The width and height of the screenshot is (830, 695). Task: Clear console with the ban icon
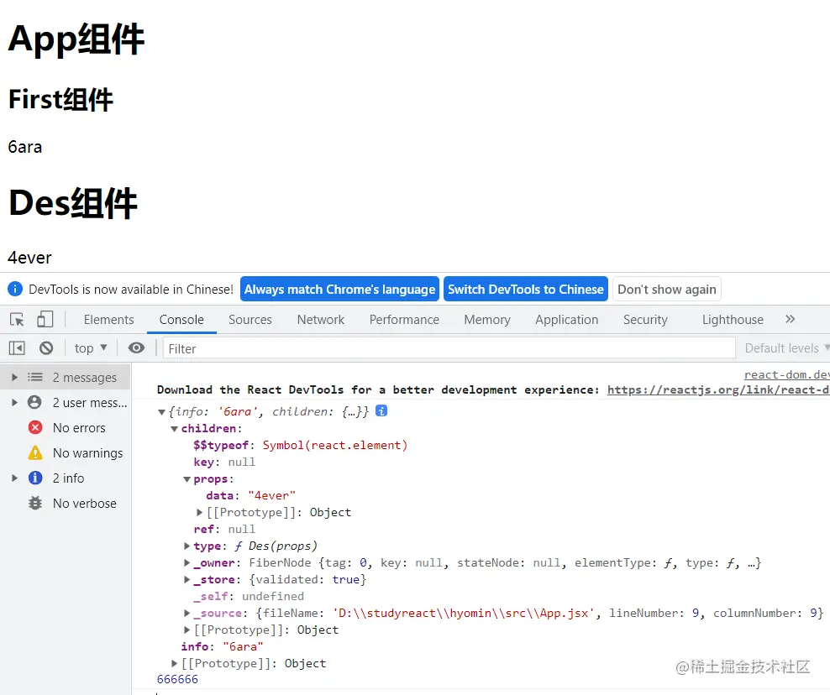(x=46, y=348)
